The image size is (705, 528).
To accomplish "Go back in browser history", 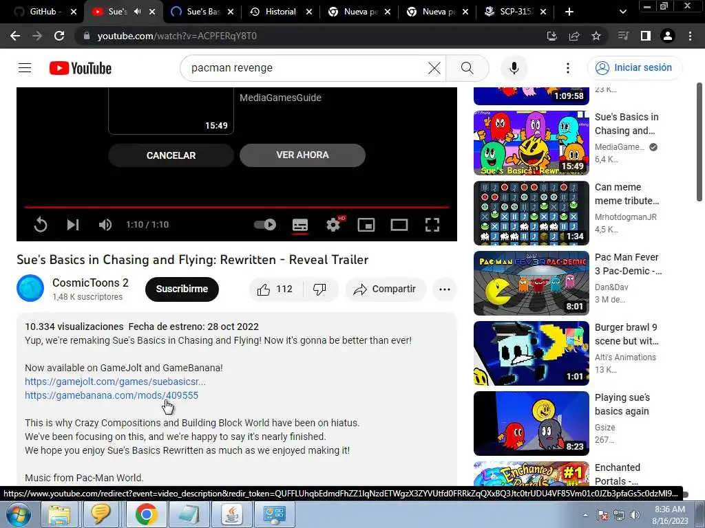I will click(15, 36).
